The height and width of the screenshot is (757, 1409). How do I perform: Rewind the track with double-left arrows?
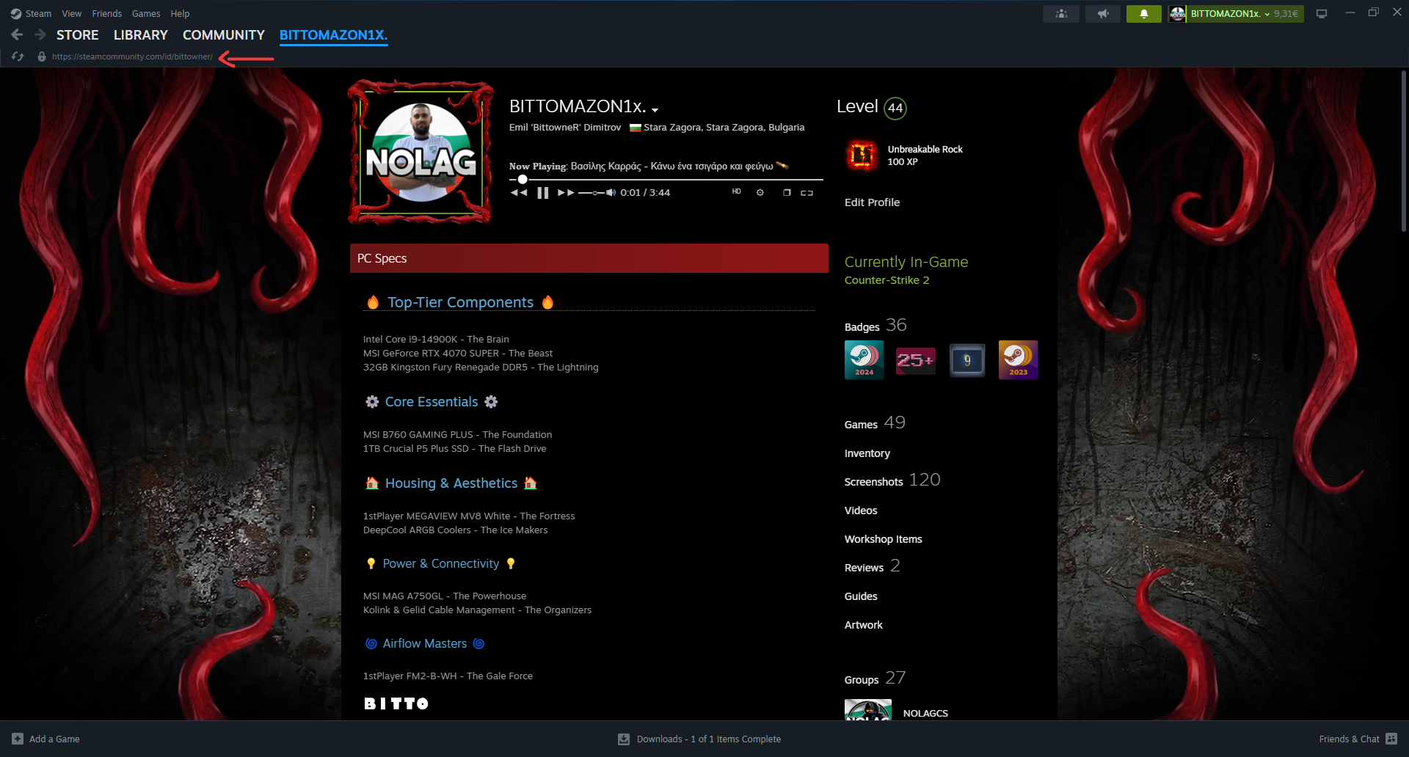point(519,192)
